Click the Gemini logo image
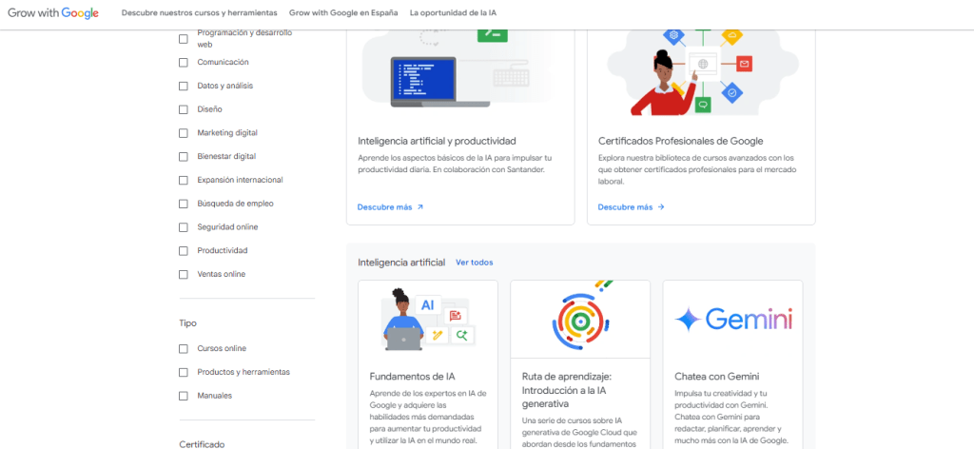The height and width of the screenshot is (449, 974). point(732,320)
